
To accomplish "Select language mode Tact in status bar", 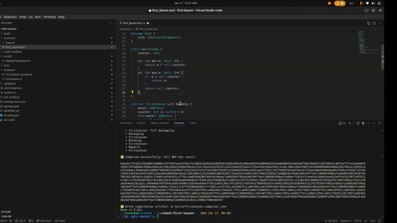I will (x=372, y=221).
